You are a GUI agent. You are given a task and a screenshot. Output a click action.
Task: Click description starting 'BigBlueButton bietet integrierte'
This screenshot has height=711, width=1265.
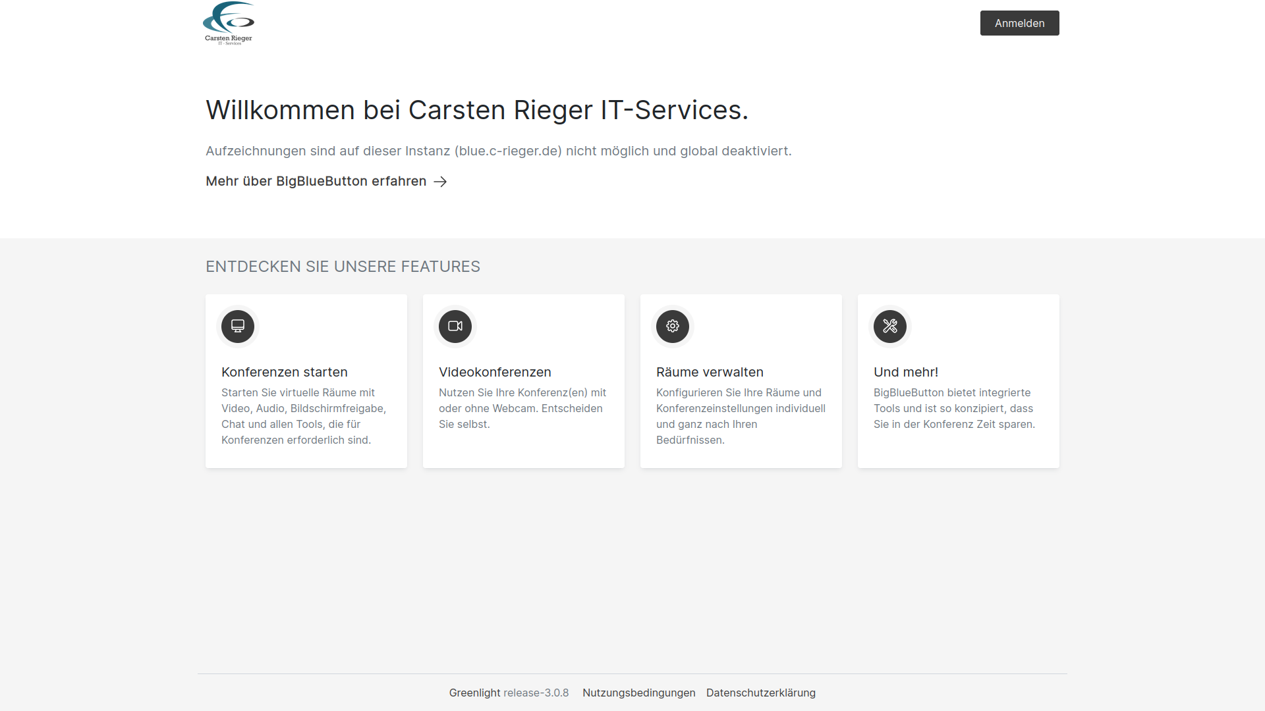955,408
